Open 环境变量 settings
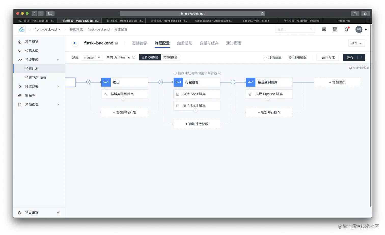Screen dimensions: 385x235 (x=272, y=57)
